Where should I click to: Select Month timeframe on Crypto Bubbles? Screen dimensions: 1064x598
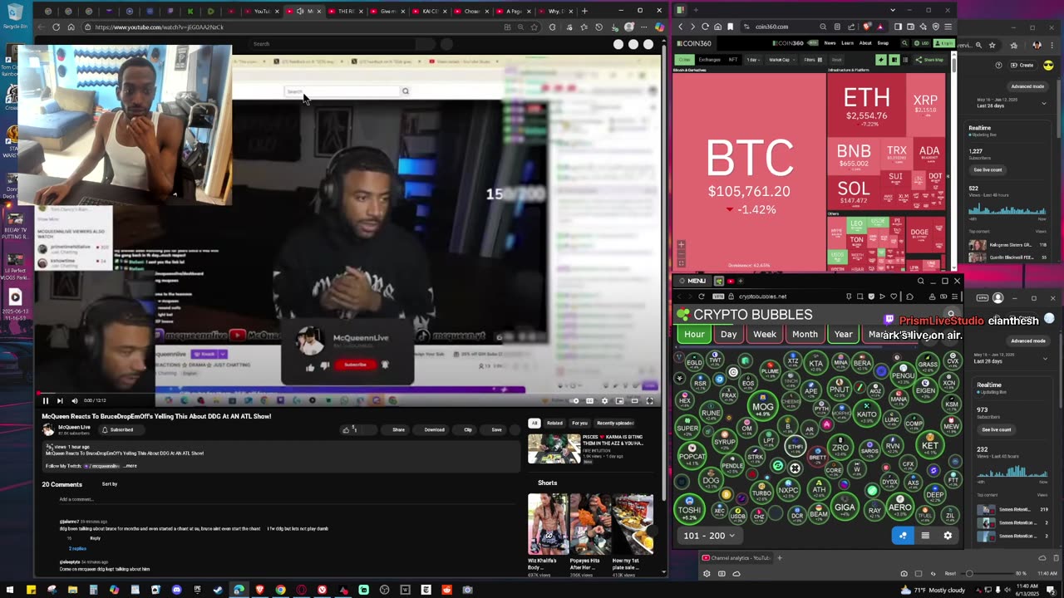click(805, 334)
